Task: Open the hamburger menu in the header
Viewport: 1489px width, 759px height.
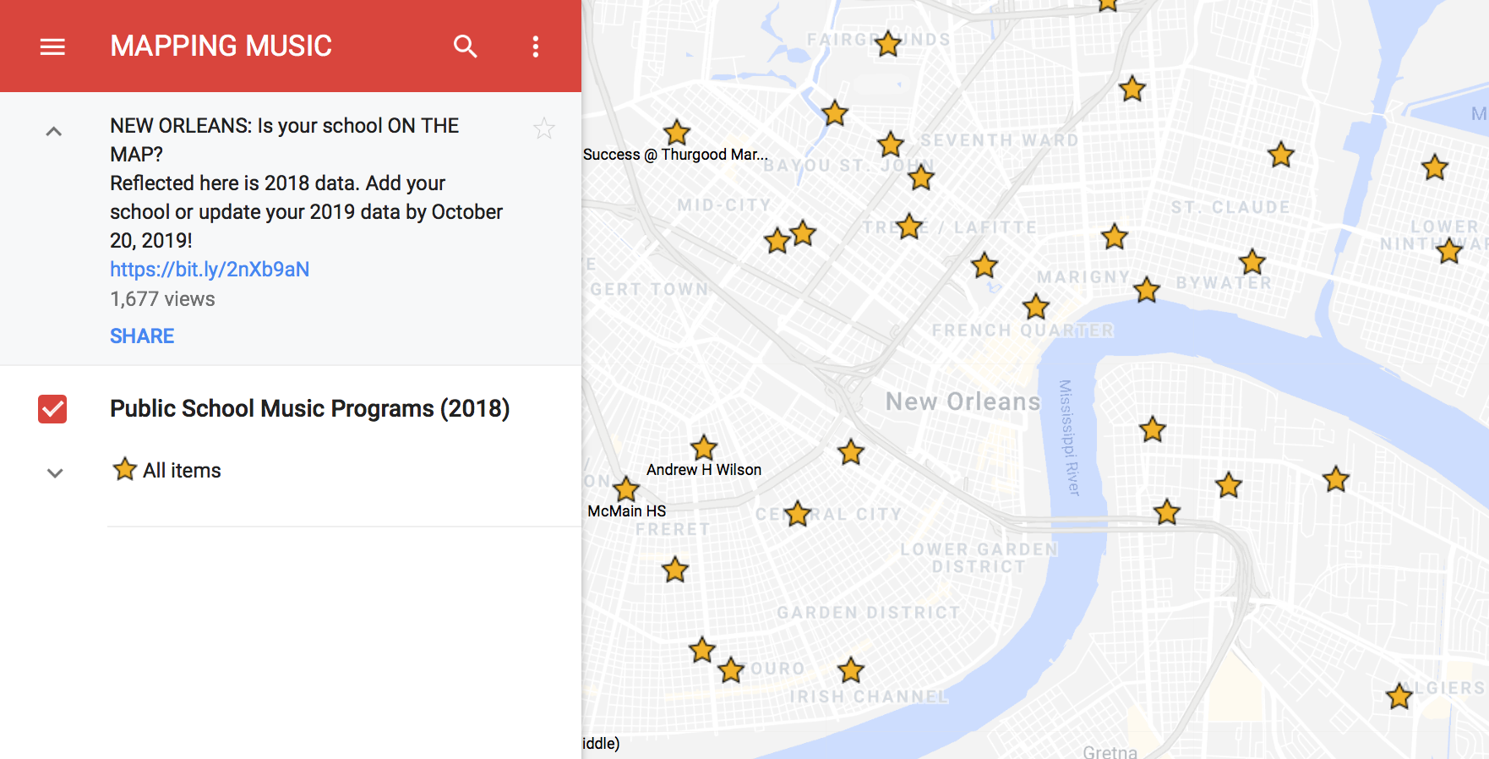Action: point(52,46)
